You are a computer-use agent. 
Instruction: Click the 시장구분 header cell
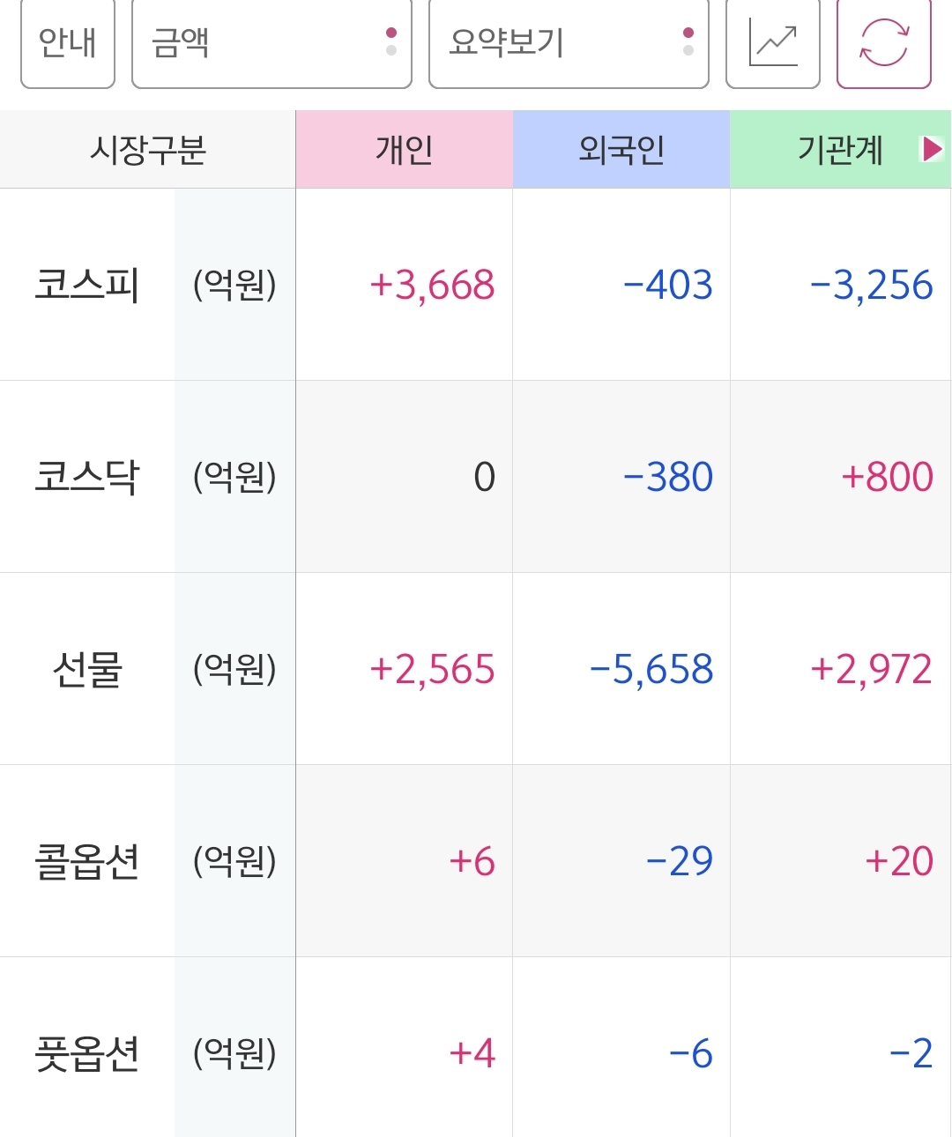click(x=147, y=149)
